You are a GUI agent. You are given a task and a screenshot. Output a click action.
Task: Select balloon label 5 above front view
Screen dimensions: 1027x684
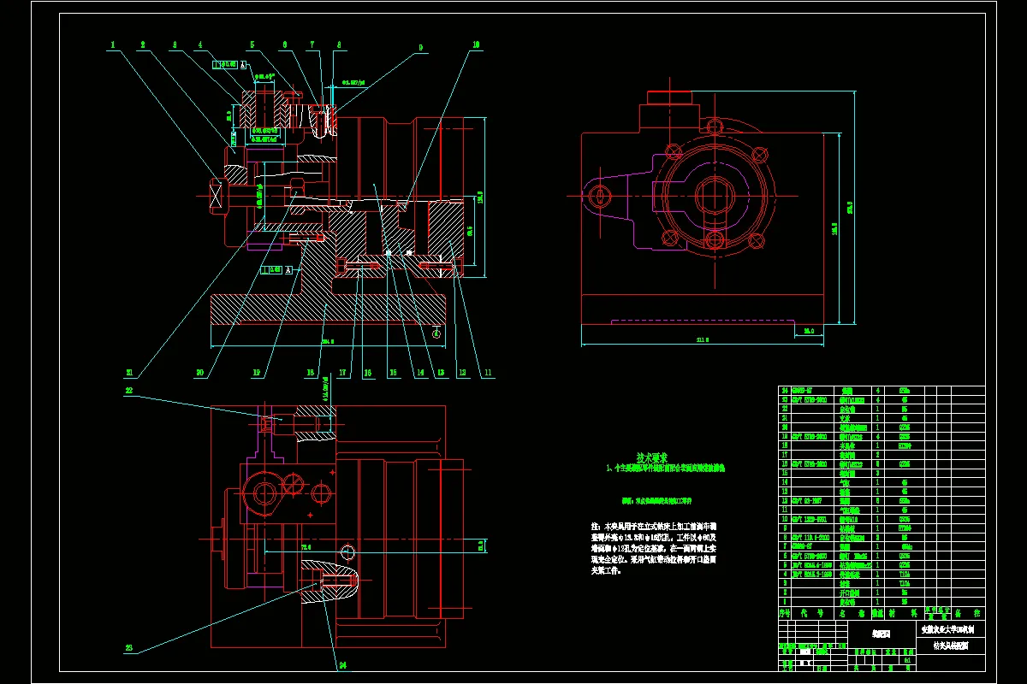[x=252, y=44]
